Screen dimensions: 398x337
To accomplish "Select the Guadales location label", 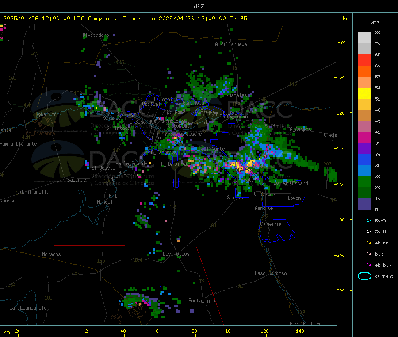I will [236, 95].
